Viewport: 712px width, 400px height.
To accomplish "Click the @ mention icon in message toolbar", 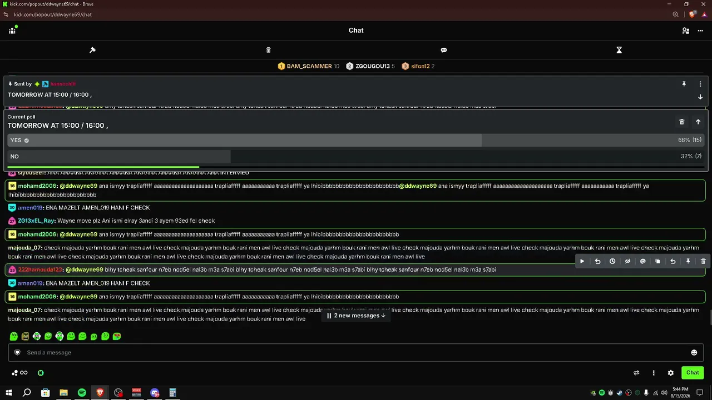I will coord(642,261).
